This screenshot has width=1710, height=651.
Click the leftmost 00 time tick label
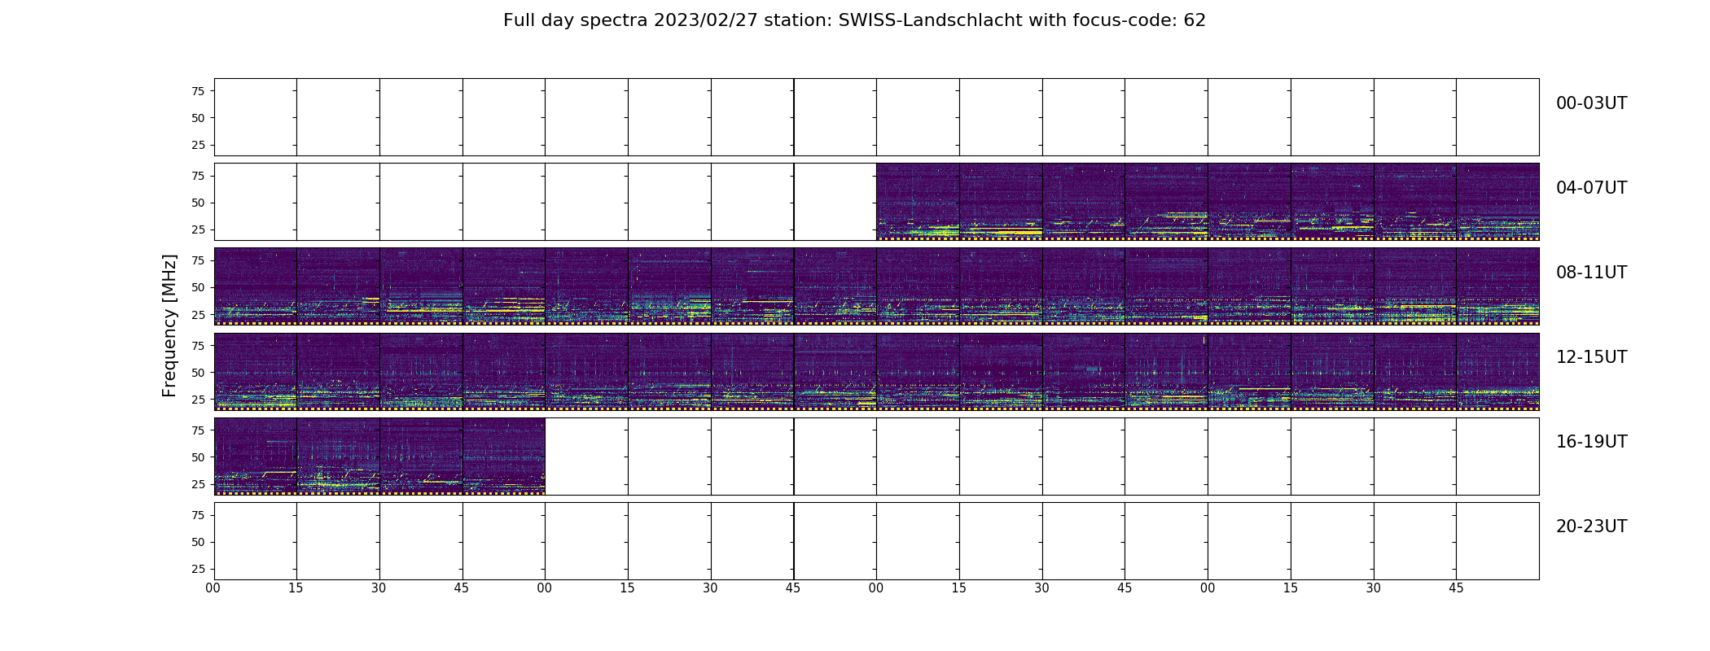coord(213,588)
